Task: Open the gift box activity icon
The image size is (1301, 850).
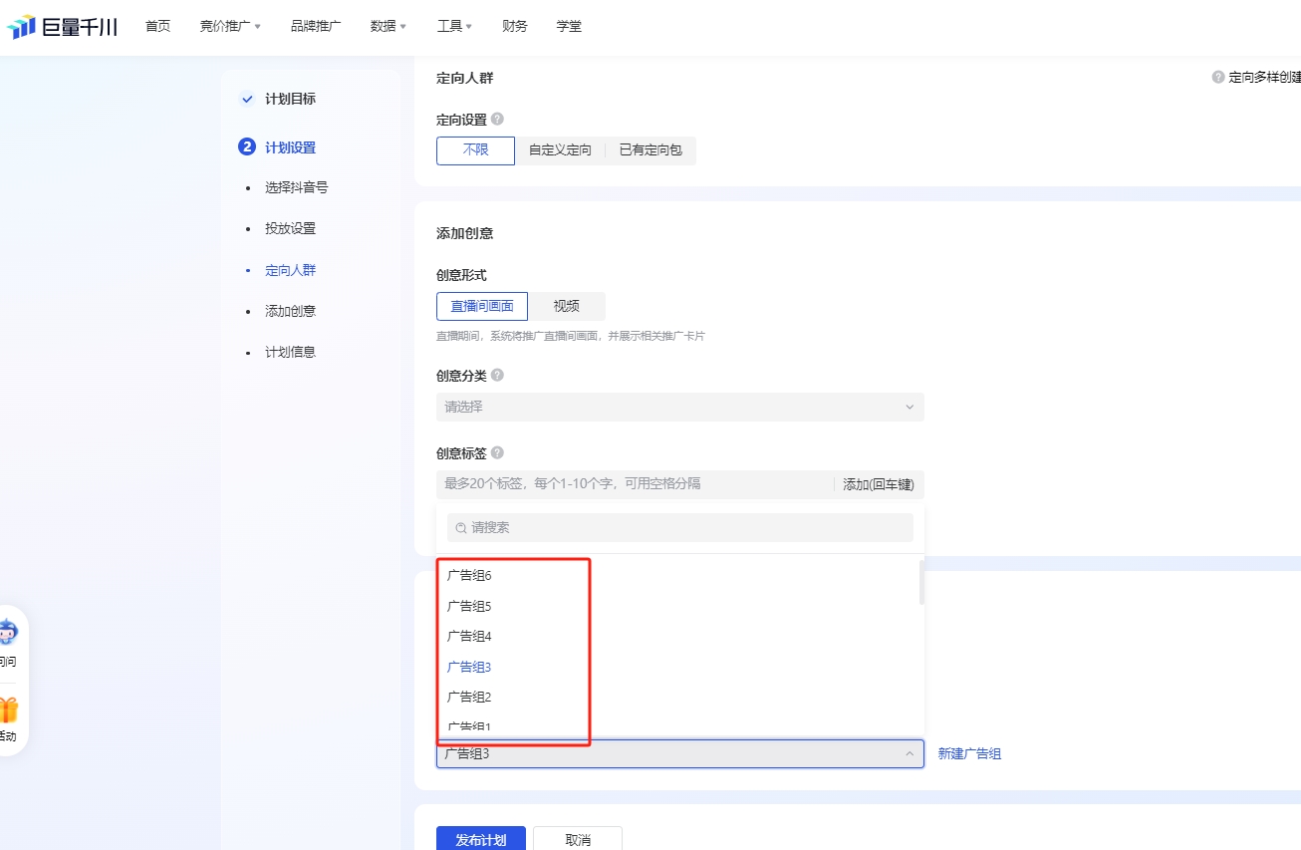Action: (7, 709)
